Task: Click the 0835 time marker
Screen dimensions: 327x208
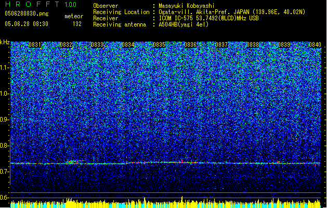Action: [x=159, y=45]
